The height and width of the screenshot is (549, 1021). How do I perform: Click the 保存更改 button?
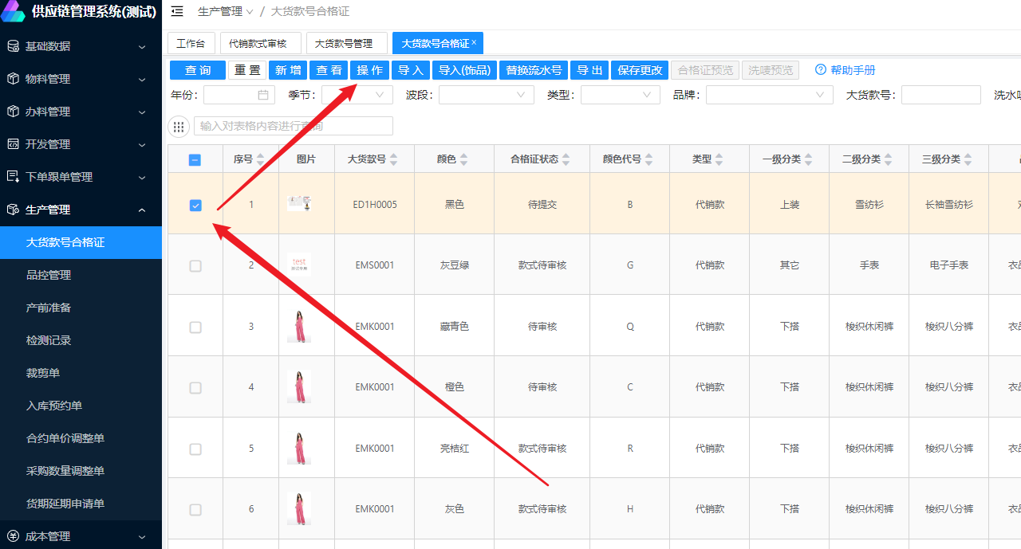(x=640, y=70)
